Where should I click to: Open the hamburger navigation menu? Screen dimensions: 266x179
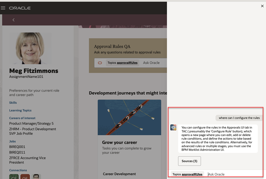pyautogui.click(x=3, y=8)
